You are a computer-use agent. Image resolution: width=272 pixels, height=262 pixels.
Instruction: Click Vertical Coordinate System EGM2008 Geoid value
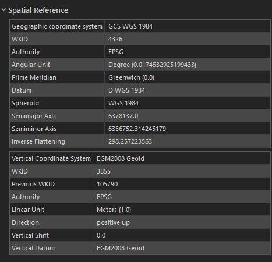(121, 158)
